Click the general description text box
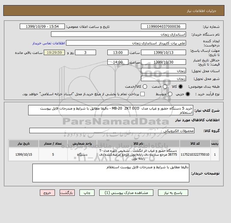 click(111, 110)
